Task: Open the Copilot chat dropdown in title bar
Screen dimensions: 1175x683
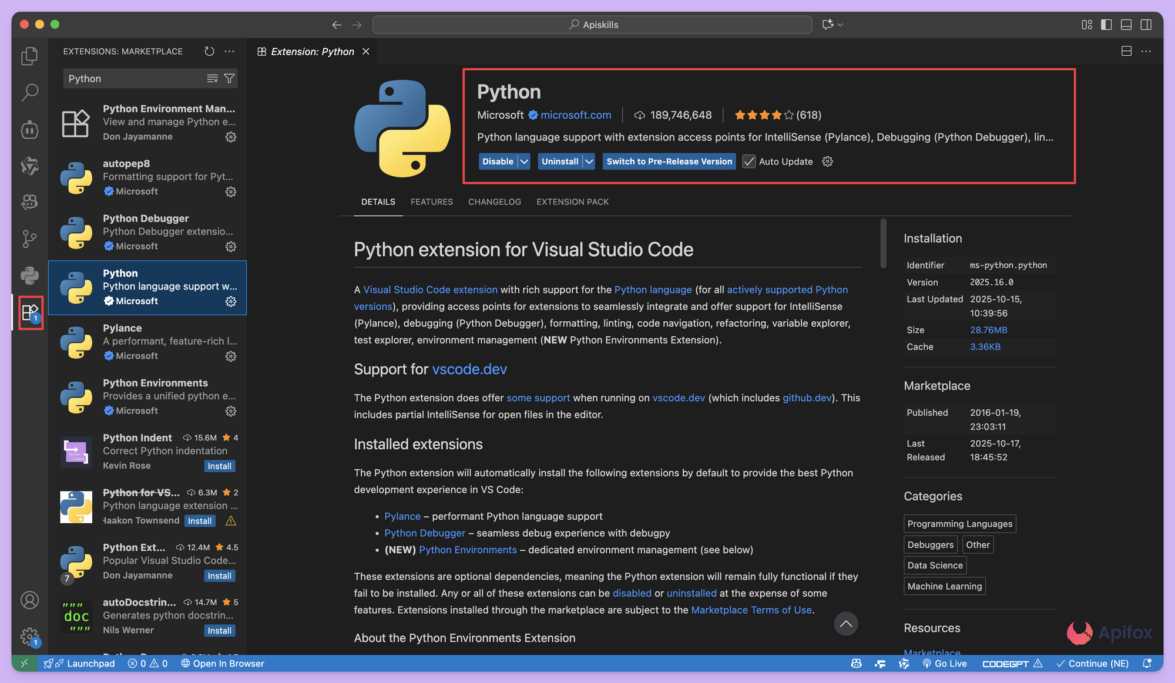Action: 841,25
